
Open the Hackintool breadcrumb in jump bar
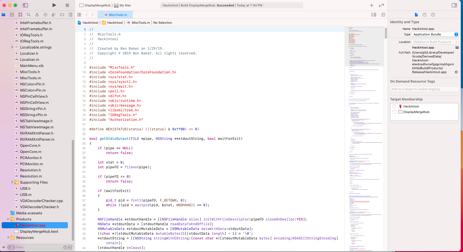coord(90,23)
